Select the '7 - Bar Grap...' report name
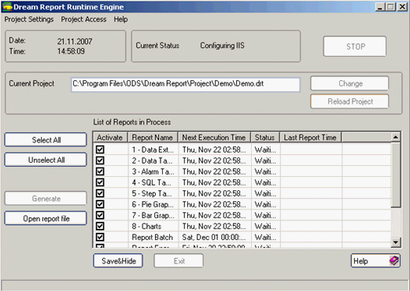The image size is (410, 291). (x=153, y=215)
